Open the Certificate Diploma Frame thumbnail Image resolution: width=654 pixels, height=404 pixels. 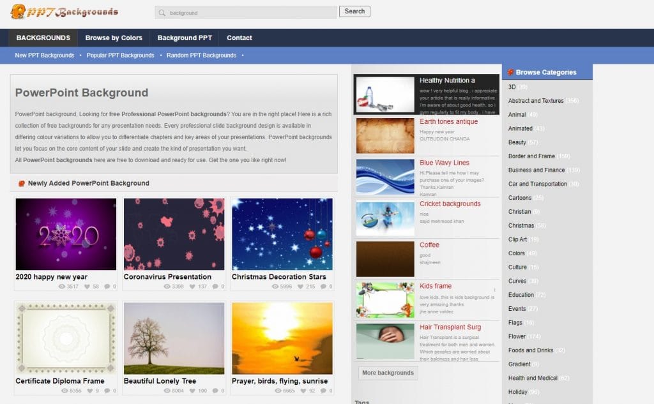point(66,338)
